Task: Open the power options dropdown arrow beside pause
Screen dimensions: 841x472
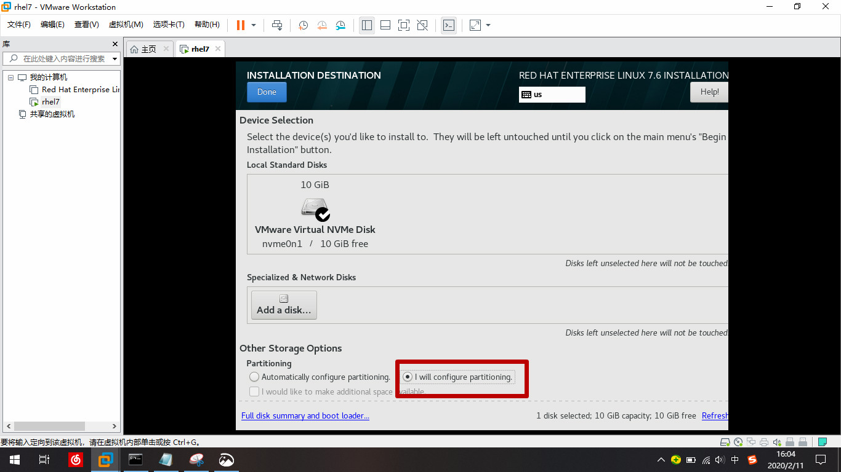Action: point(254,25)
